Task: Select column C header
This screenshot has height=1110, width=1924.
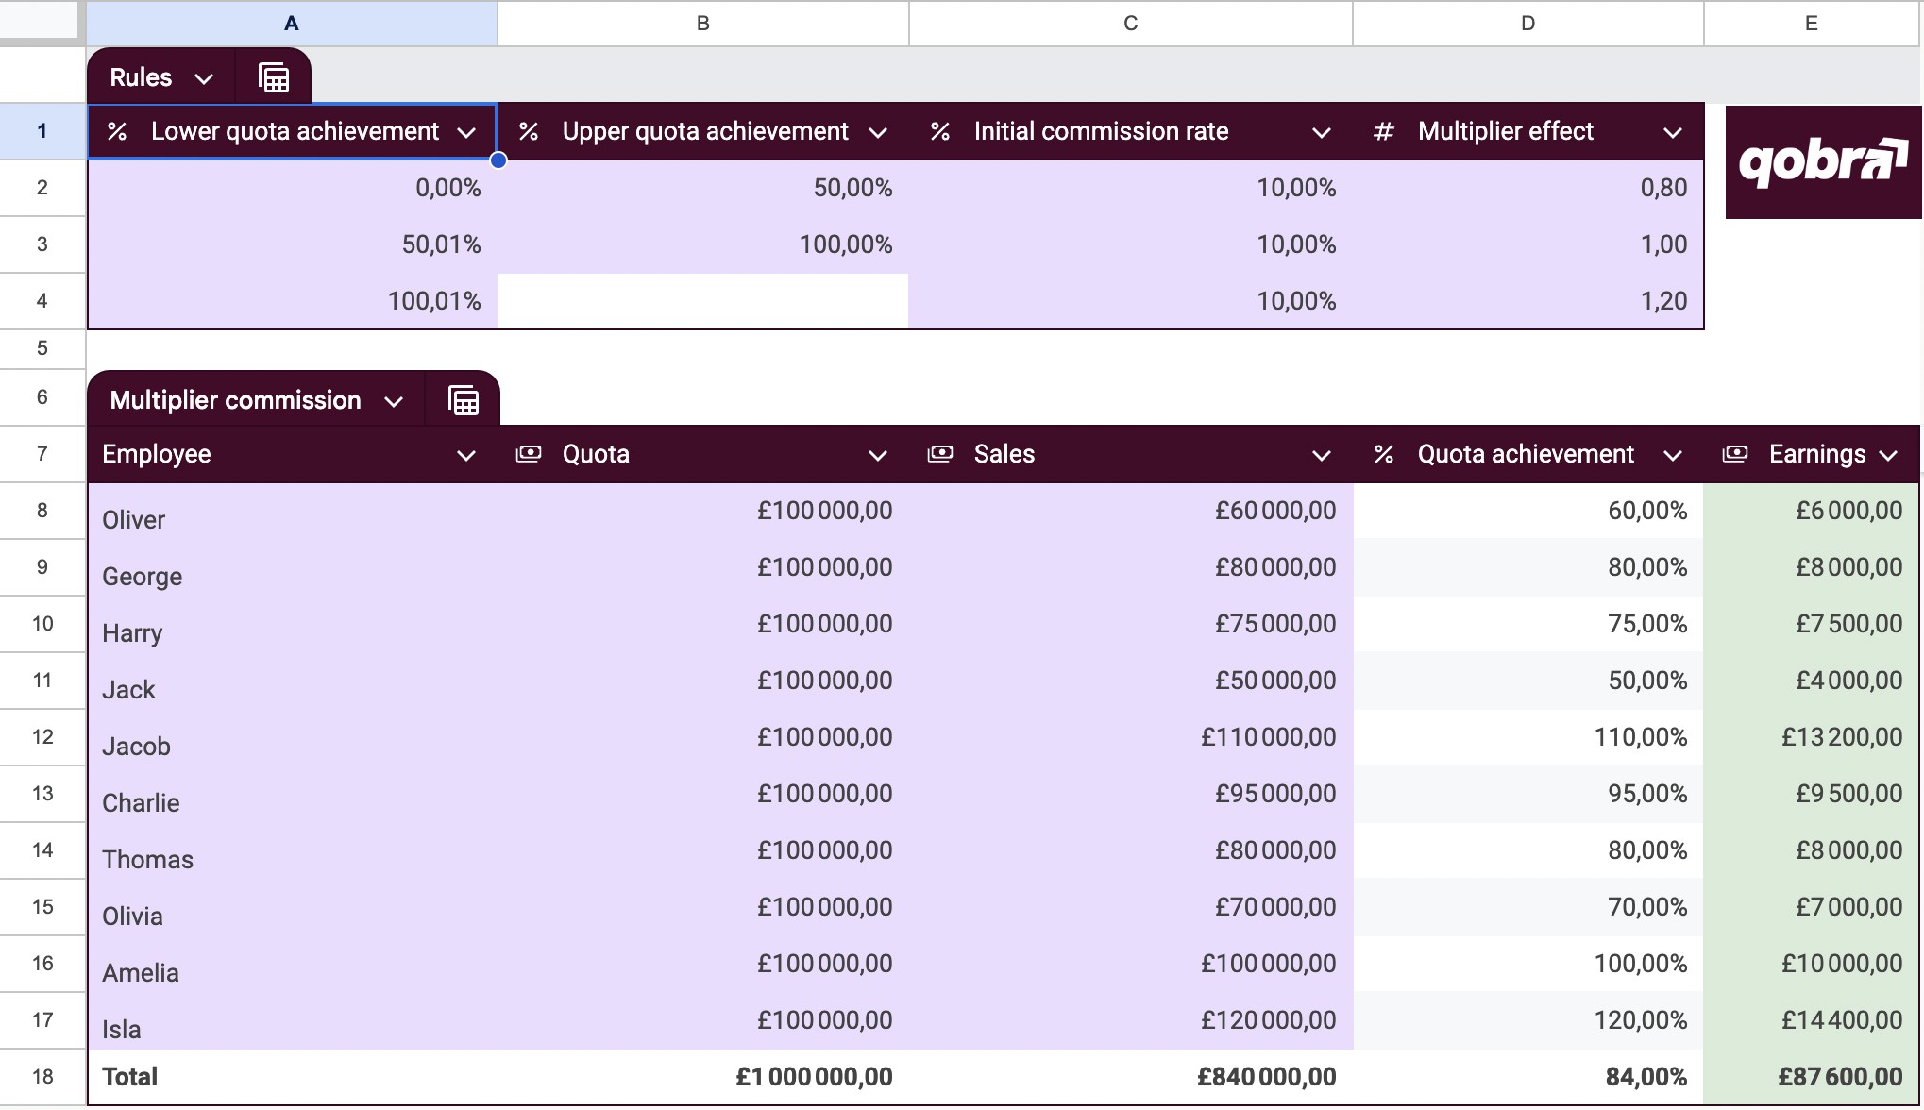Action: [x=1131, y=24]
